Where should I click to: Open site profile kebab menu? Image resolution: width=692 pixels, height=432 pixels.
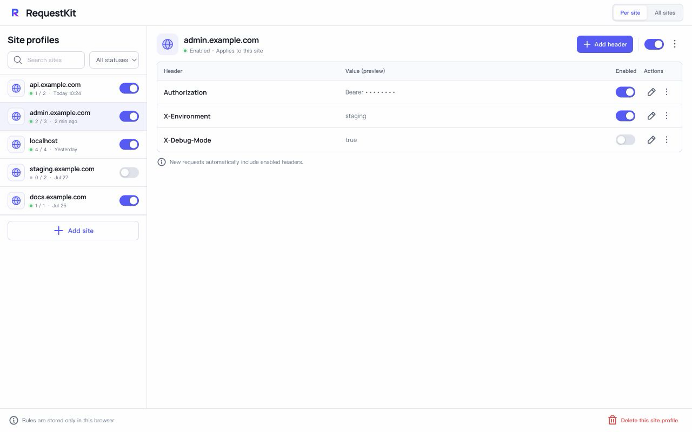[675, 44]
